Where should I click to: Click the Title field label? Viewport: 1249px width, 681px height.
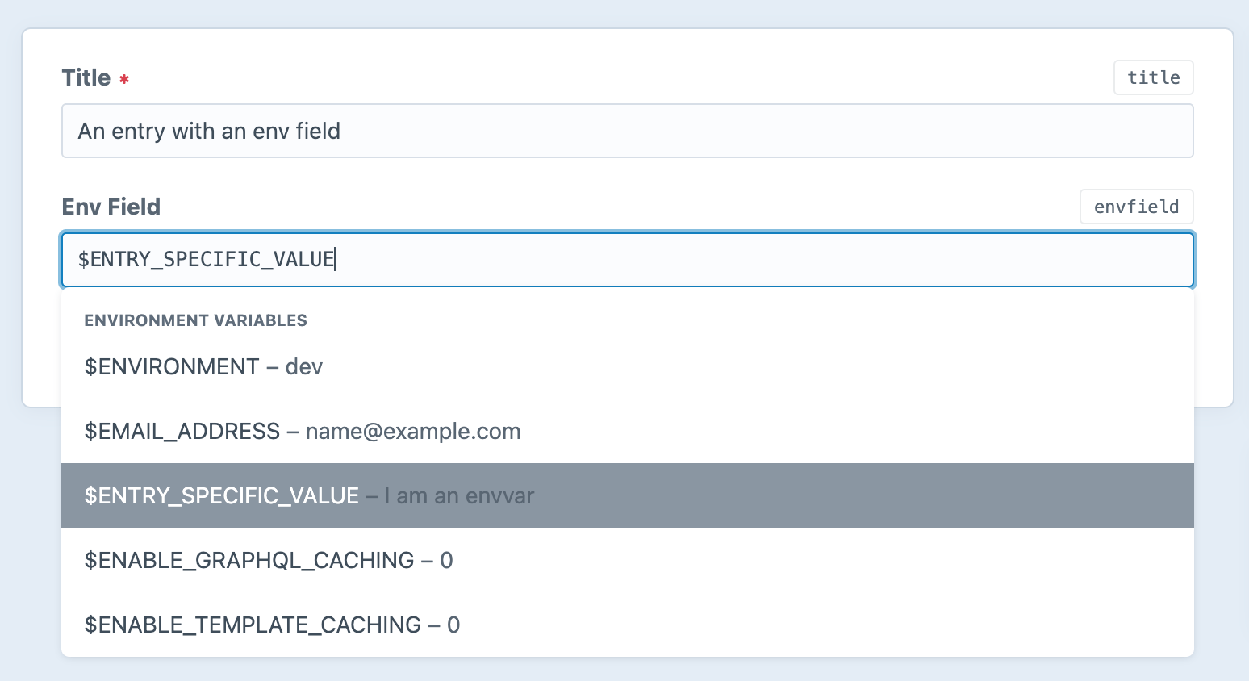pyautogui.click(x=86, y=77)
